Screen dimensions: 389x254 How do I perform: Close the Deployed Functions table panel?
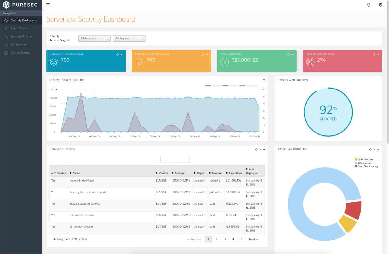point(264,150)
